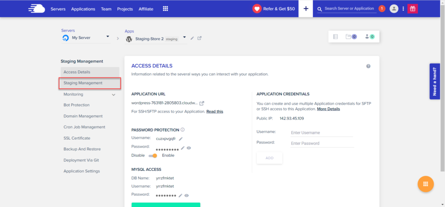The image size is (445, 207).
Task: Edit the MySQL password
Action: [180, 195]
